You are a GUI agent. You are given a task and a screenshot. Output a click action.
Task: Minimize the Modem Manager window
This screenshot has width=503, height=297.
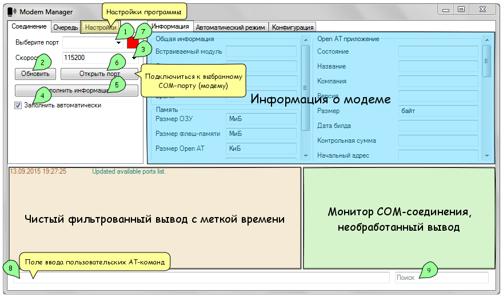446,10
